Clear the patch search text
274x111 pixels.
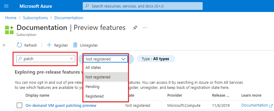(72, 59)
